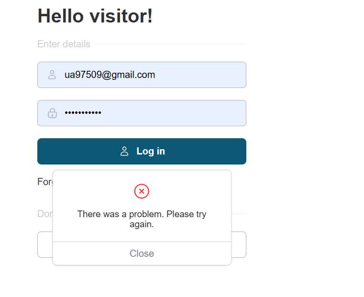Image resolution: width=364 pixels, height=297 pixels.
Task: Click the outlined button's left edge behind popup
Action: pyautogui.click(x=44, y=245)
